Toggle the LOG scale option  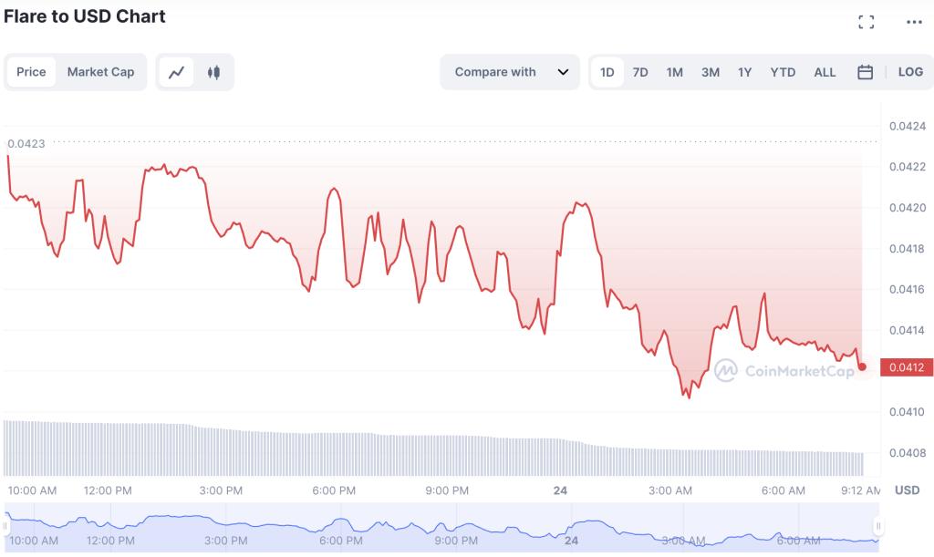tap(910, 72)
